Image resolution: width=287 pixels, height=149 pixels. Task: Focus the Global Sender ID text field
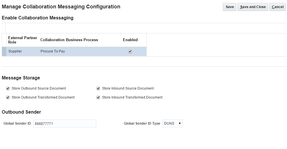(x=64, y=123)
